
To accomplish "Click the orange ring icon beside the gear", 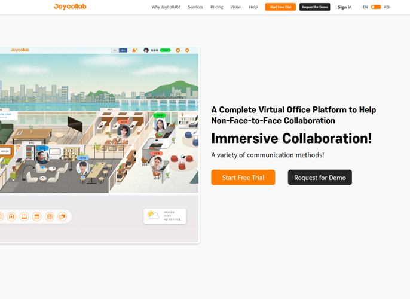I will [x=178, y=50].
